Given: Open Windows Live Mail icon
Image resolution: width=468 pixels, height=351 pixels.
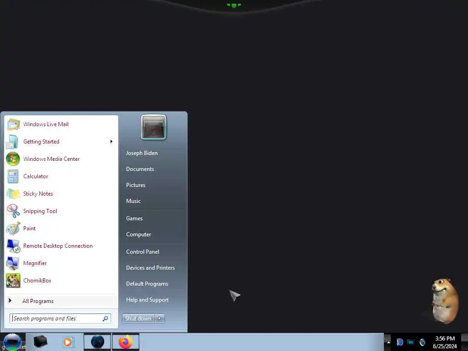Looking at the screenshot, I should (13, 124).
